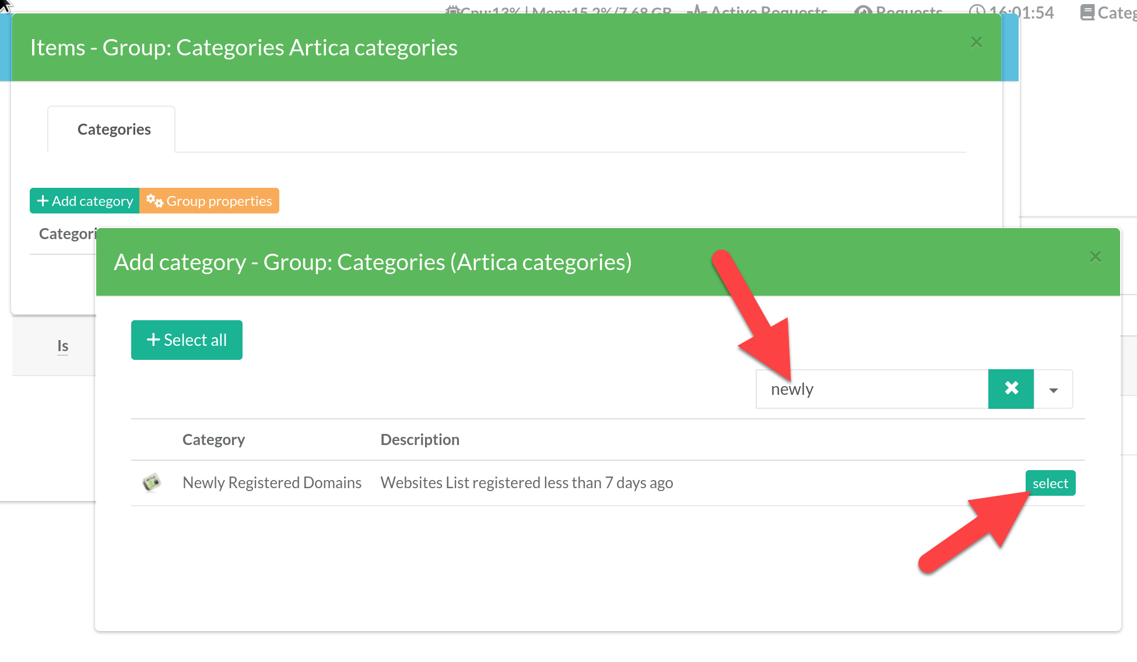
Task: Sort by the Category column header
Action: click(213, 440)
